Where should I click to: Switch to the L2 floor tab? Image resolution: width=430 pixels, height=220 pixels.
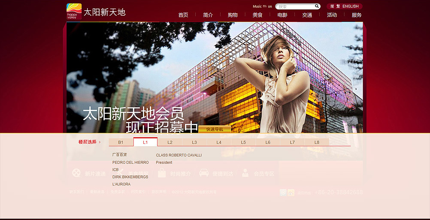click(170, 142)
